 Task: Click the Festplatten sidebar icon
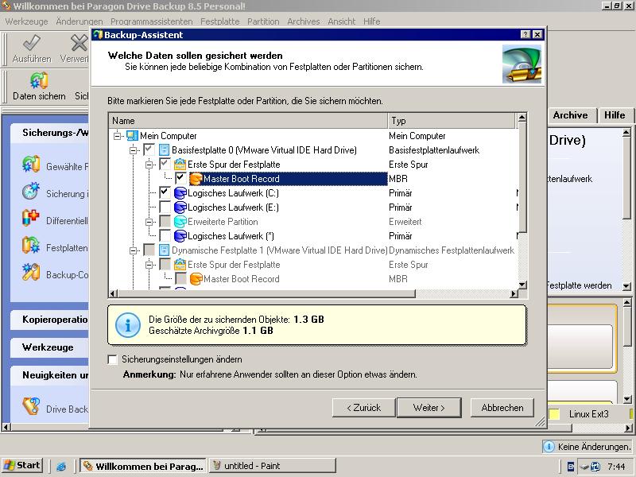click(x=31, y=246)
